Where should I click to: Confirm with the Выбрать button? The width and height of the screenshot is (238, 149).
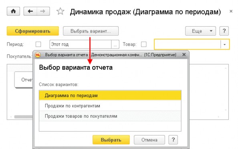[111, 140]
